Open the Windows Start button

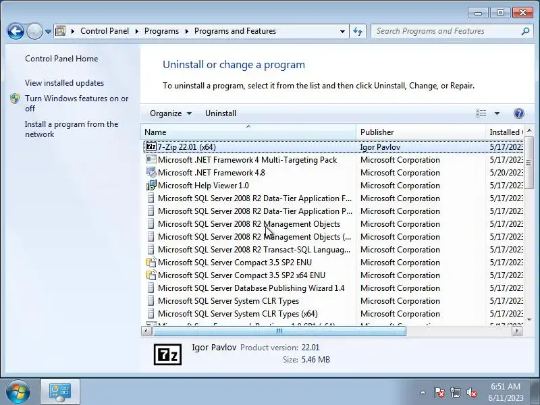click(18, 391)
